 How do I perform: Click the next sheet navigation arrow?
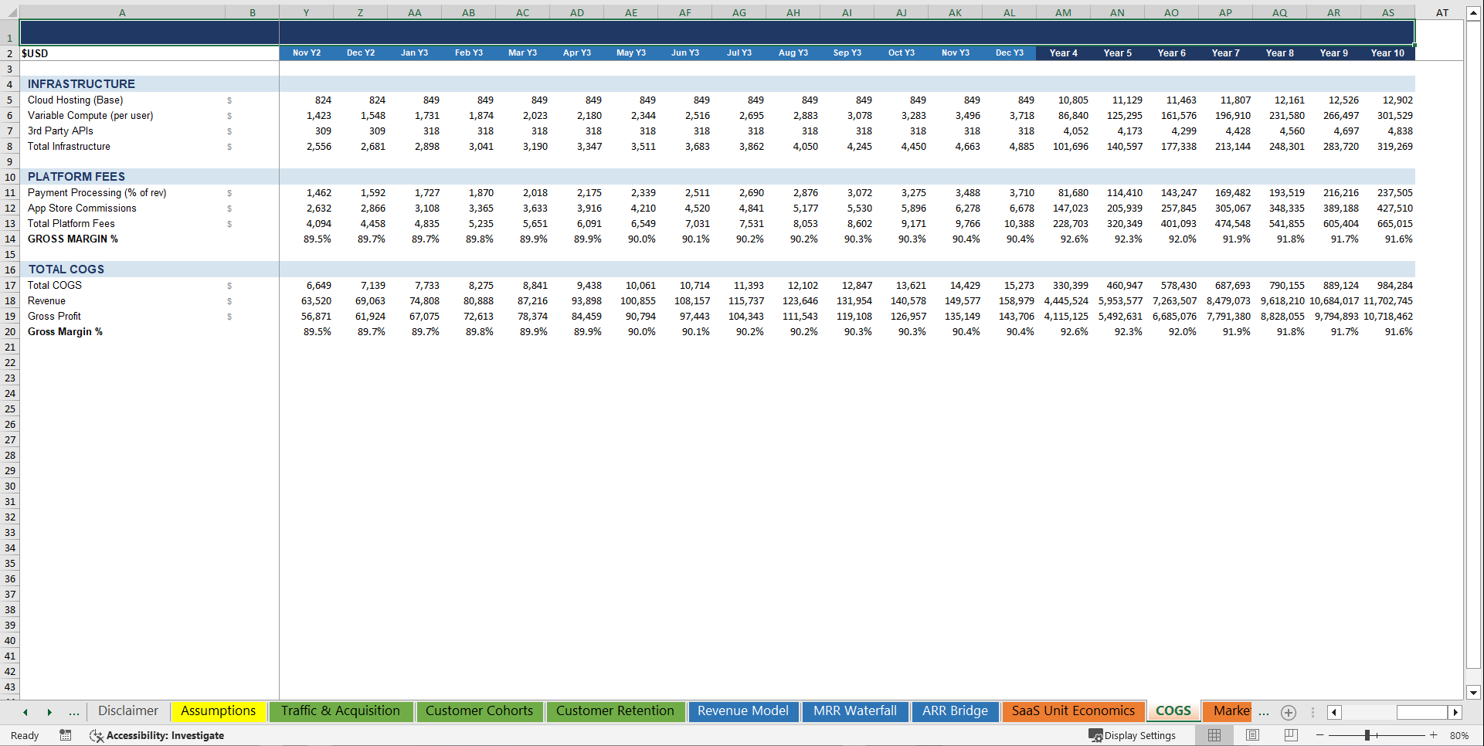(49, 712)
